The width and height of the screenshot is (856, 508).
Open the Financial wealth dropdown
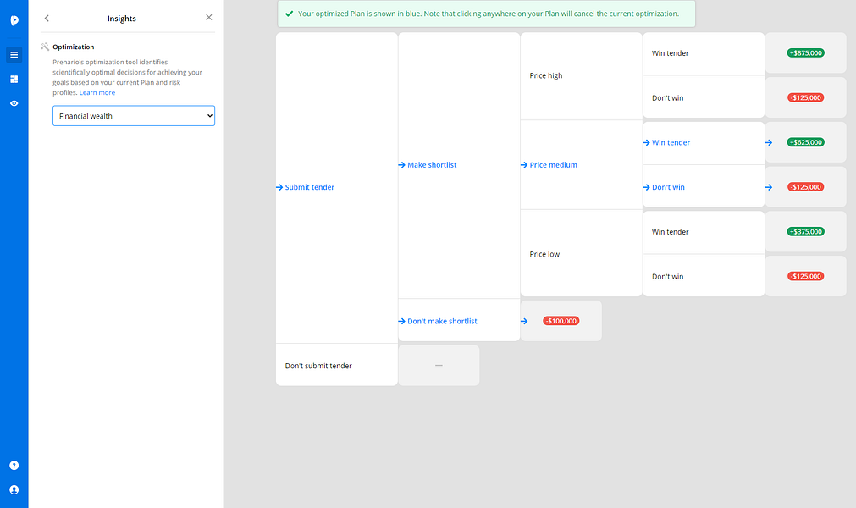point(134,116)
